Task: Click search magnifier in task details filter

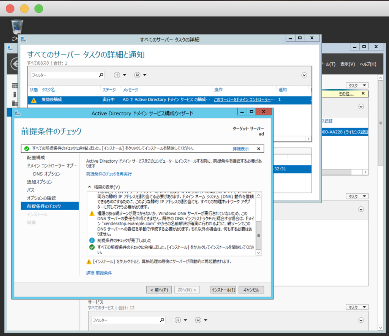Action: [101, 75]
